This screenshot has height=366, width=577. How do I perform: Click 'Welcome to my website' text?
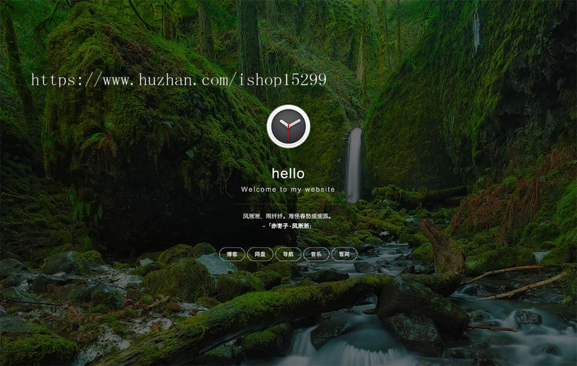click(288, 189)
